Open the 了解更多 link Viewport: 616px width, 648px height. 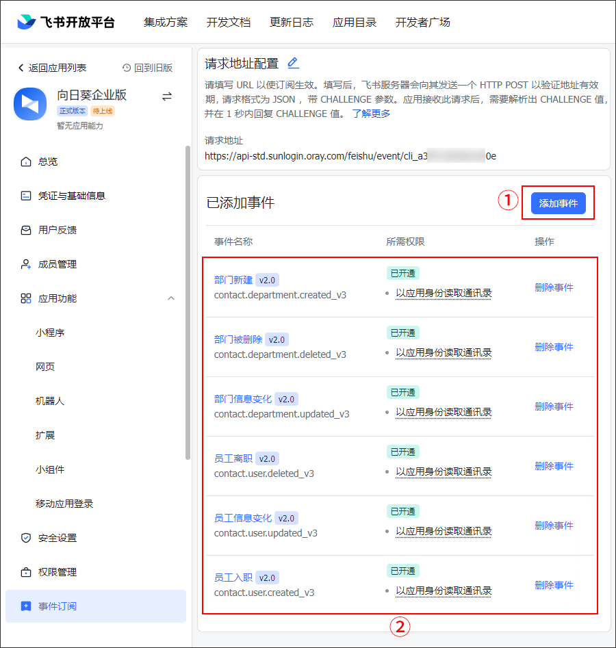point(371,114)
